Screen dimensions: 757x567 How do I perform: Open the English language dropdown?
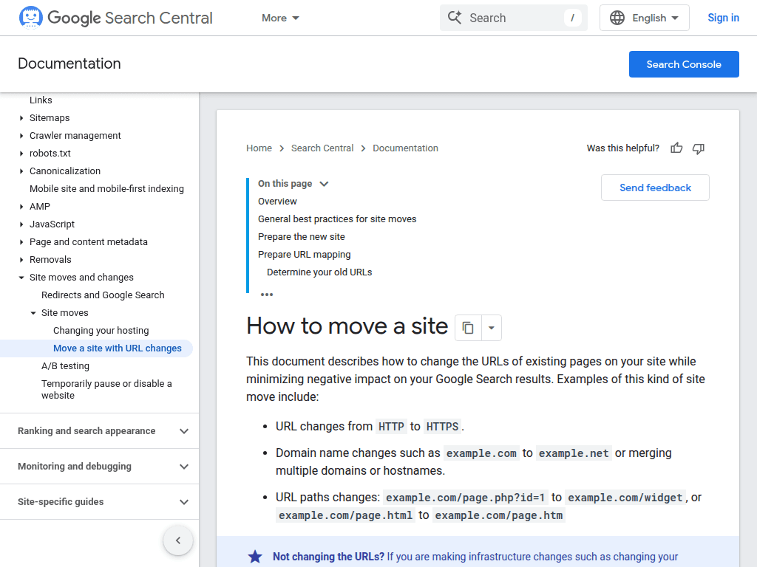[645, 18]
